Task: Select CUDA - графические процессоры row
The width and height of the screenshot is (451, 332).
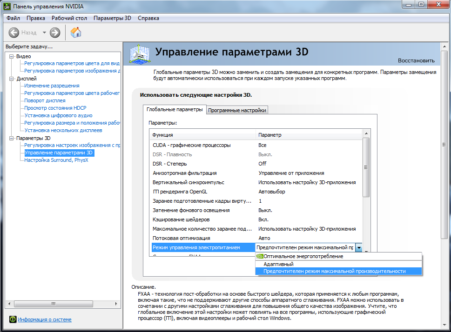Action: pos(256,145)
